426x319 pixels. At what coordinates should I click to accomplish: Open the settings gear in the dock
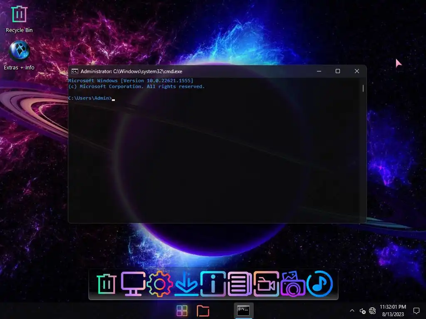tap(159, 284)
